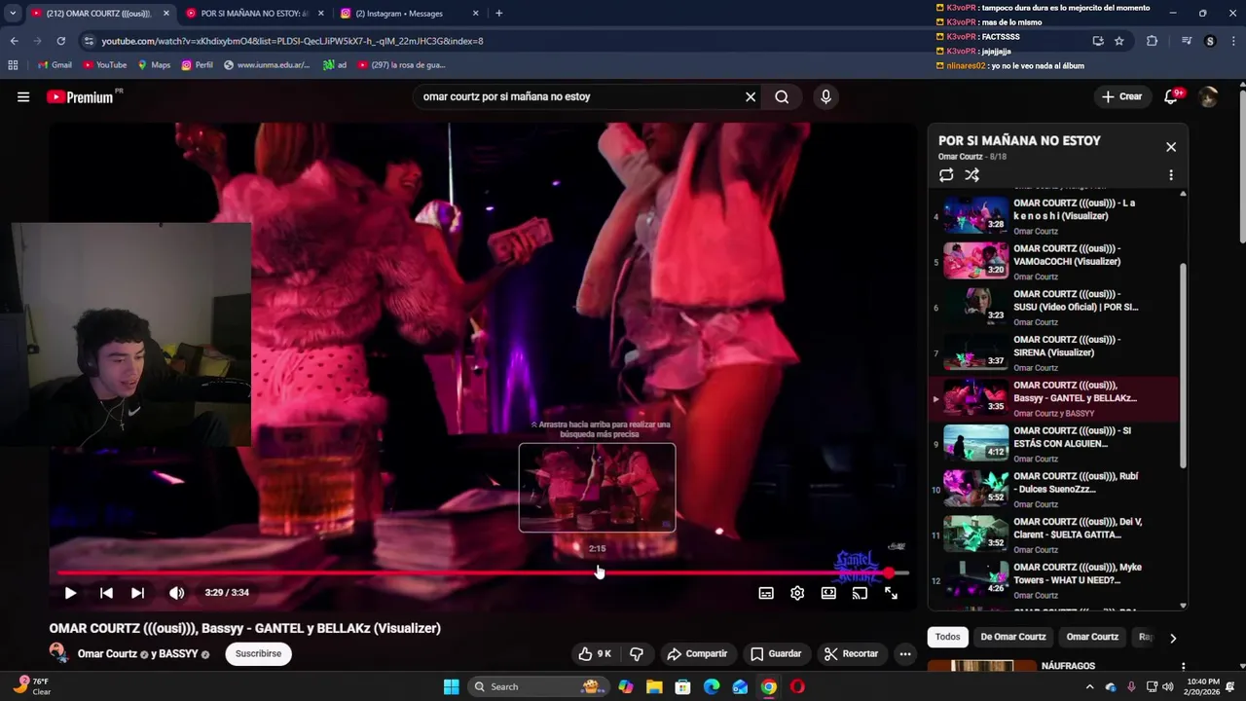This screenshot has width=1246, height=701.
Task: Seek the video progress bar
Action: pos(482,572)
